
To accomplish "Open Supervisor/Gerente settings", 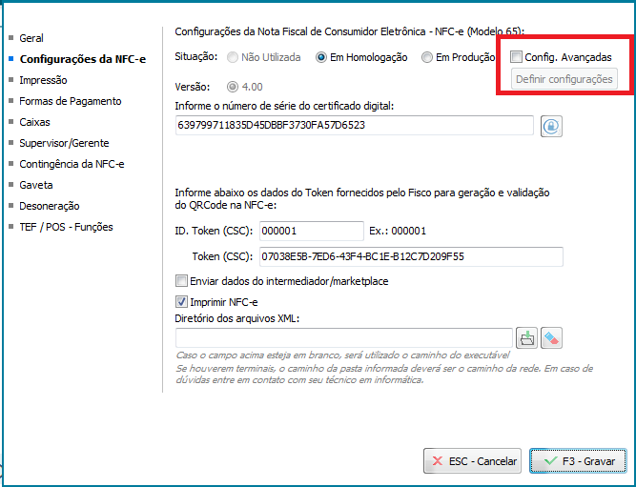I will (63, 143).
